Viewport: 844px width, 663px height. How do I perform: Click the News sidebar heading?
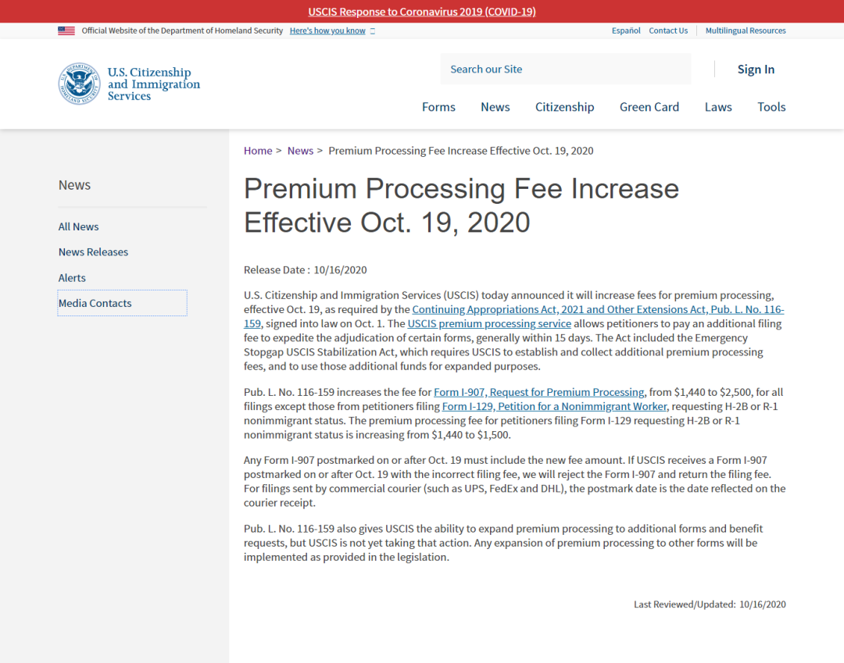click(74, 185)
